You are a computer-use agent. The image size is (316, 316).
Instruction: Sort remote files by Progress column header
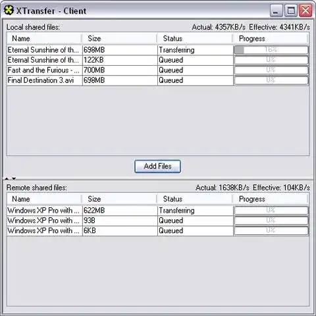pyautogui.click(x=270, y=199)
